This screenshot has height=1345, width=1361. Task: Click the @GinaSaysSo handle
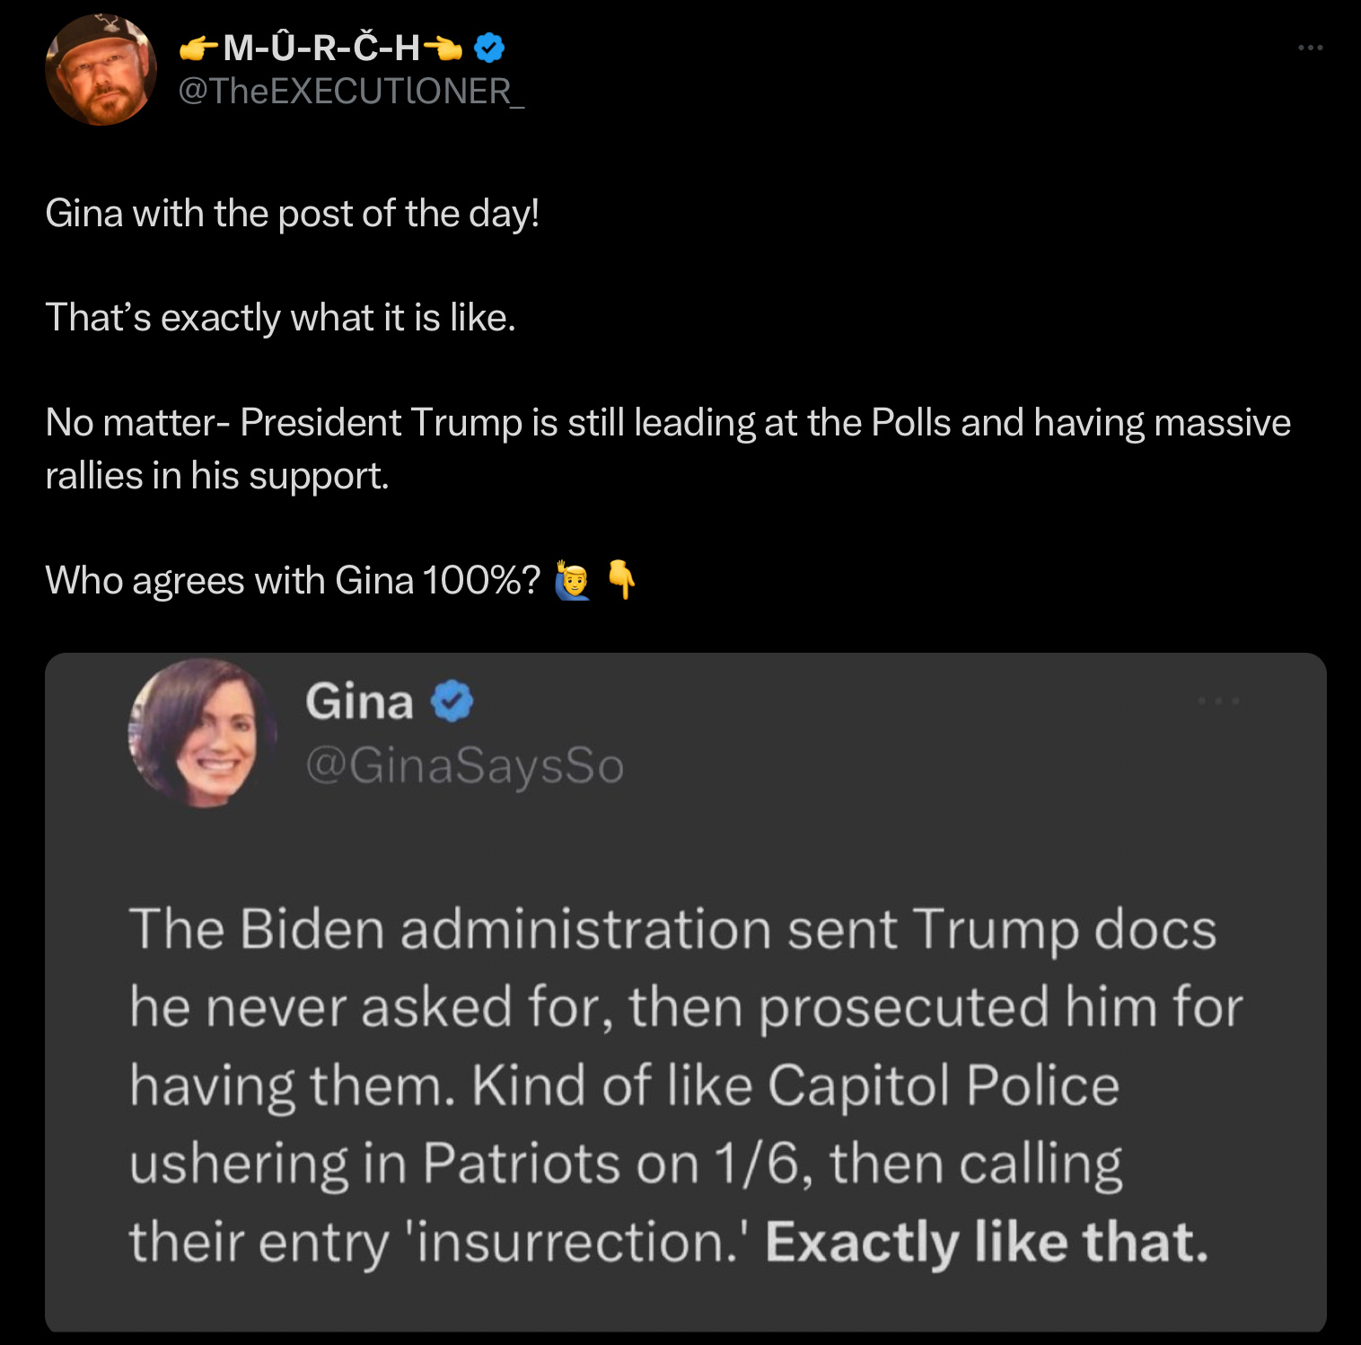click(464, 766)
